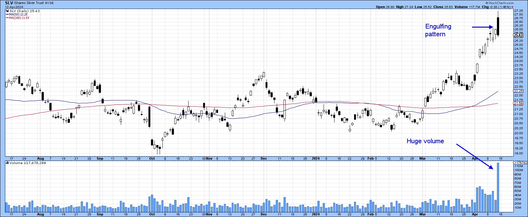Select the "iShares Silver Trust" fund name
528x217 pixels.
click(29, 3)
